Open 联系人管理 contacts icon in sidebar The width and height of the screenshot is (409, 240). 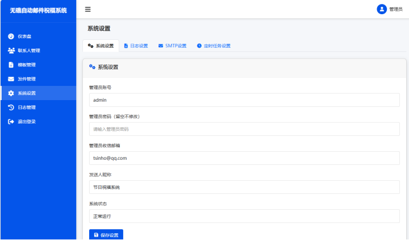click(11, 51)
